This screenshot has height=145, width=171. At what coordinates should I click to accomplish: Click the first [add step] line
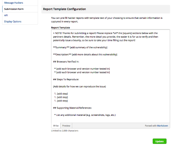[x=62, y=94]
